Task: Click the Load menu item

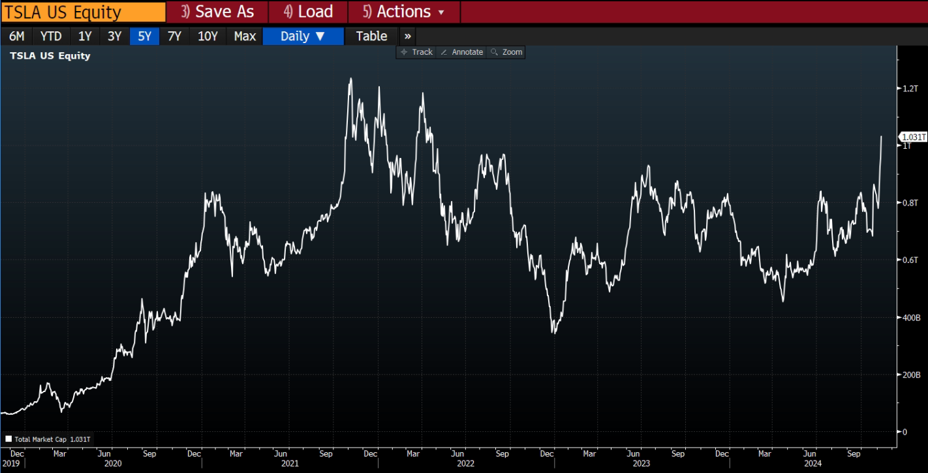Action: coord(309,12)
